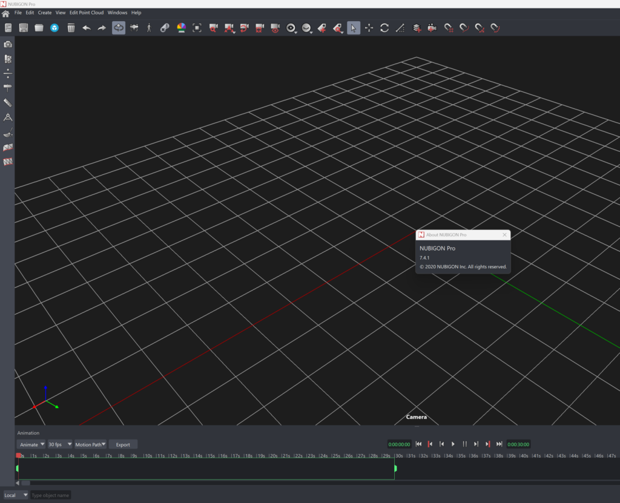Select the drafting compass tool
The image size is (620, 503).
coord(8,117)
